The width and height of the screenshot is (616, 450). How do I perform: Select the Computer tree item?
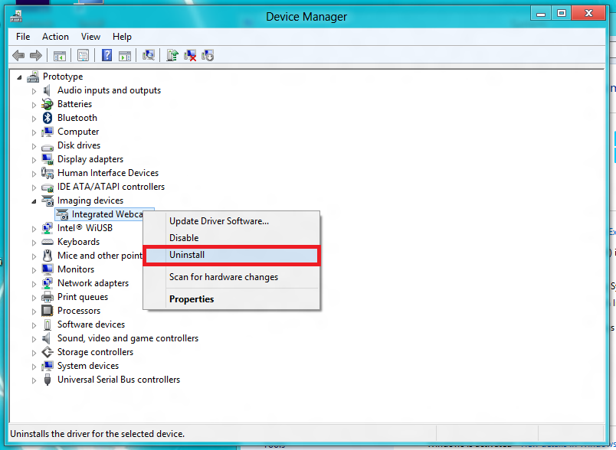[78, 132]
